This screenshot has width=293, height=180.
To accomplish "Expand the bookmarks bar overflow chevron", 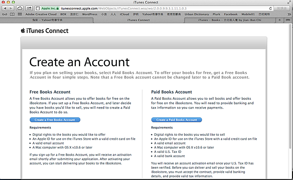I will [289, 14].
